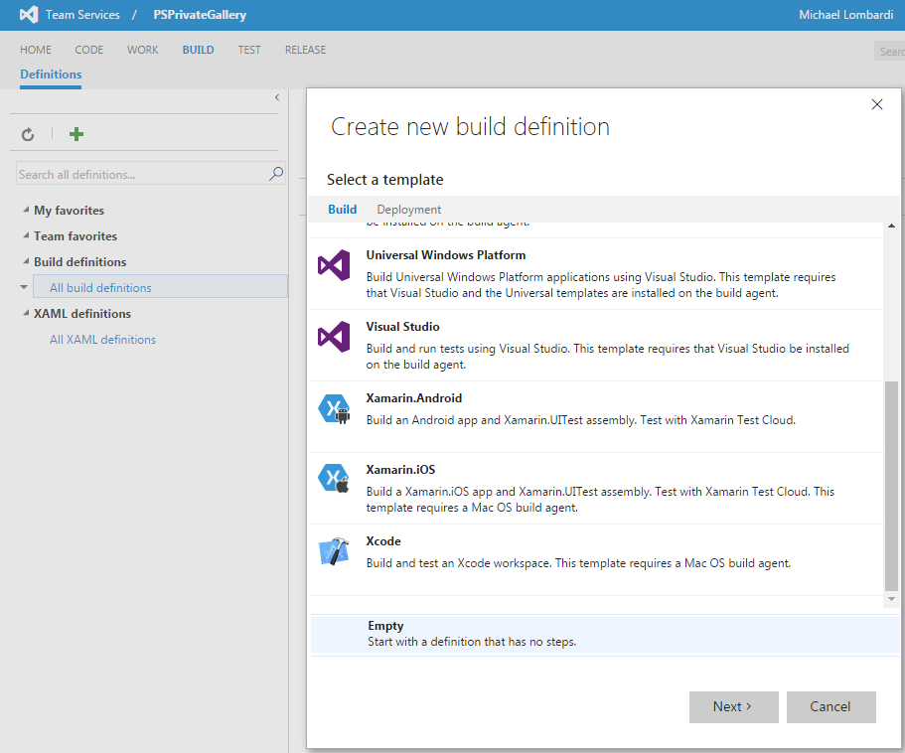Click the template list scrollbar thumb

click(x=891, y=486)
